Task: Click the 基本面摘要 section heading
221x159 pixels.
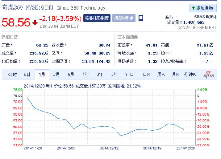Action: (128, 37)
